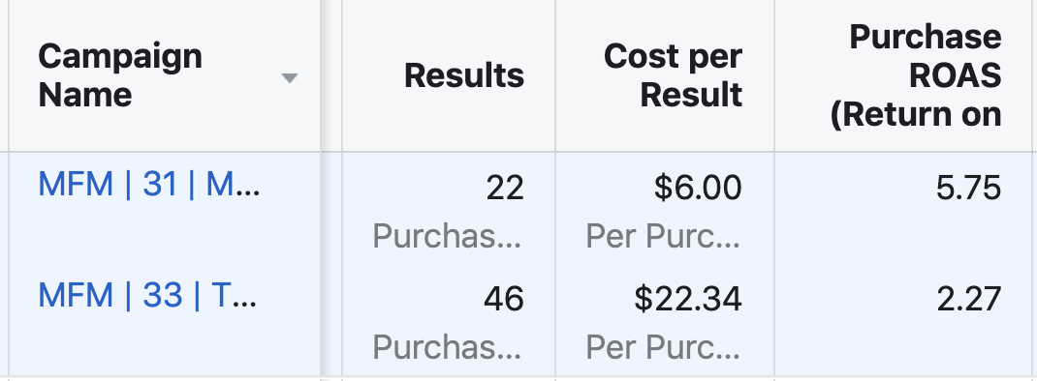Select the 46 results value
This screenshot has height=381, width=1037.
503,299
